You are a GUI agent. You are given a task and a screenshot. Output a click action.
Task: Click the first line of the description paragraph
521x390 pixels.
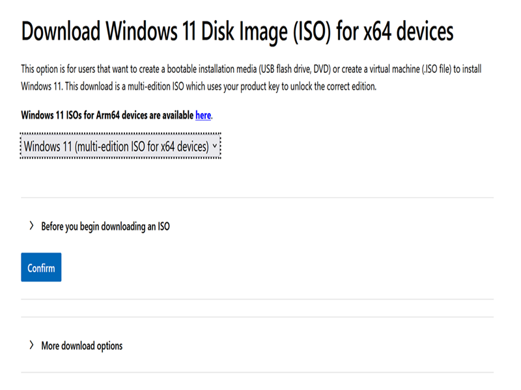(251, 68)
